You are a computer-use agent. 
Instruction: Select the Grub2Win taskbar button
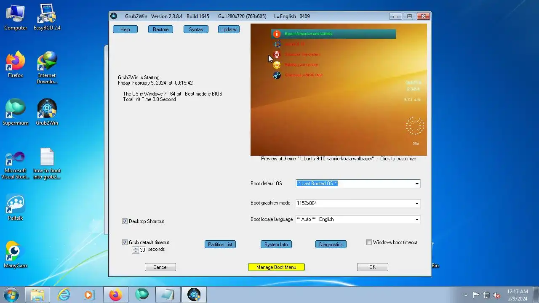click(x=194, y=295)
